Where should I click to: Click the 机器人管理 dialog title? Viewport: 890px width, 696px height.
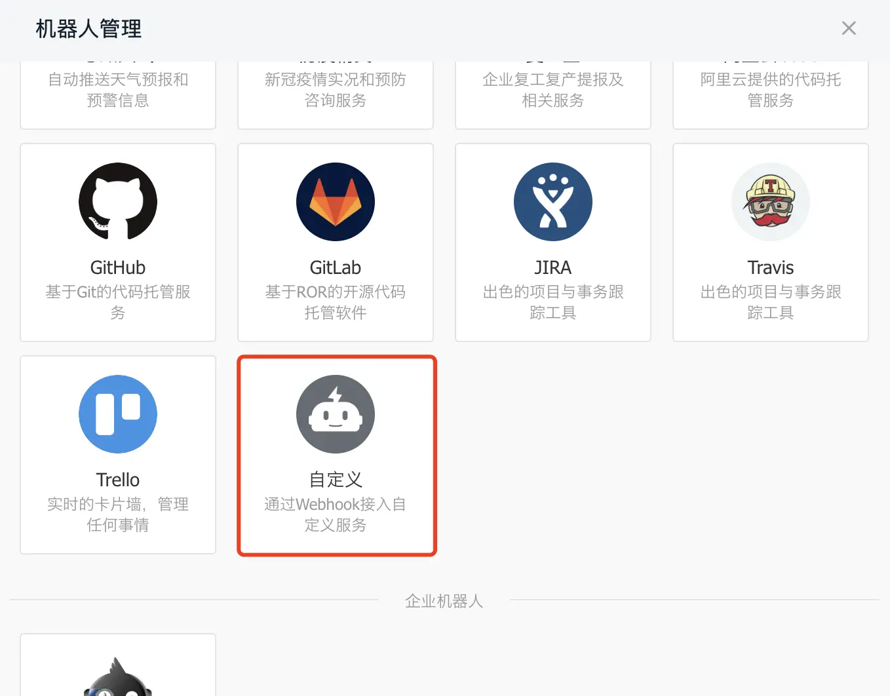[88, 29]
